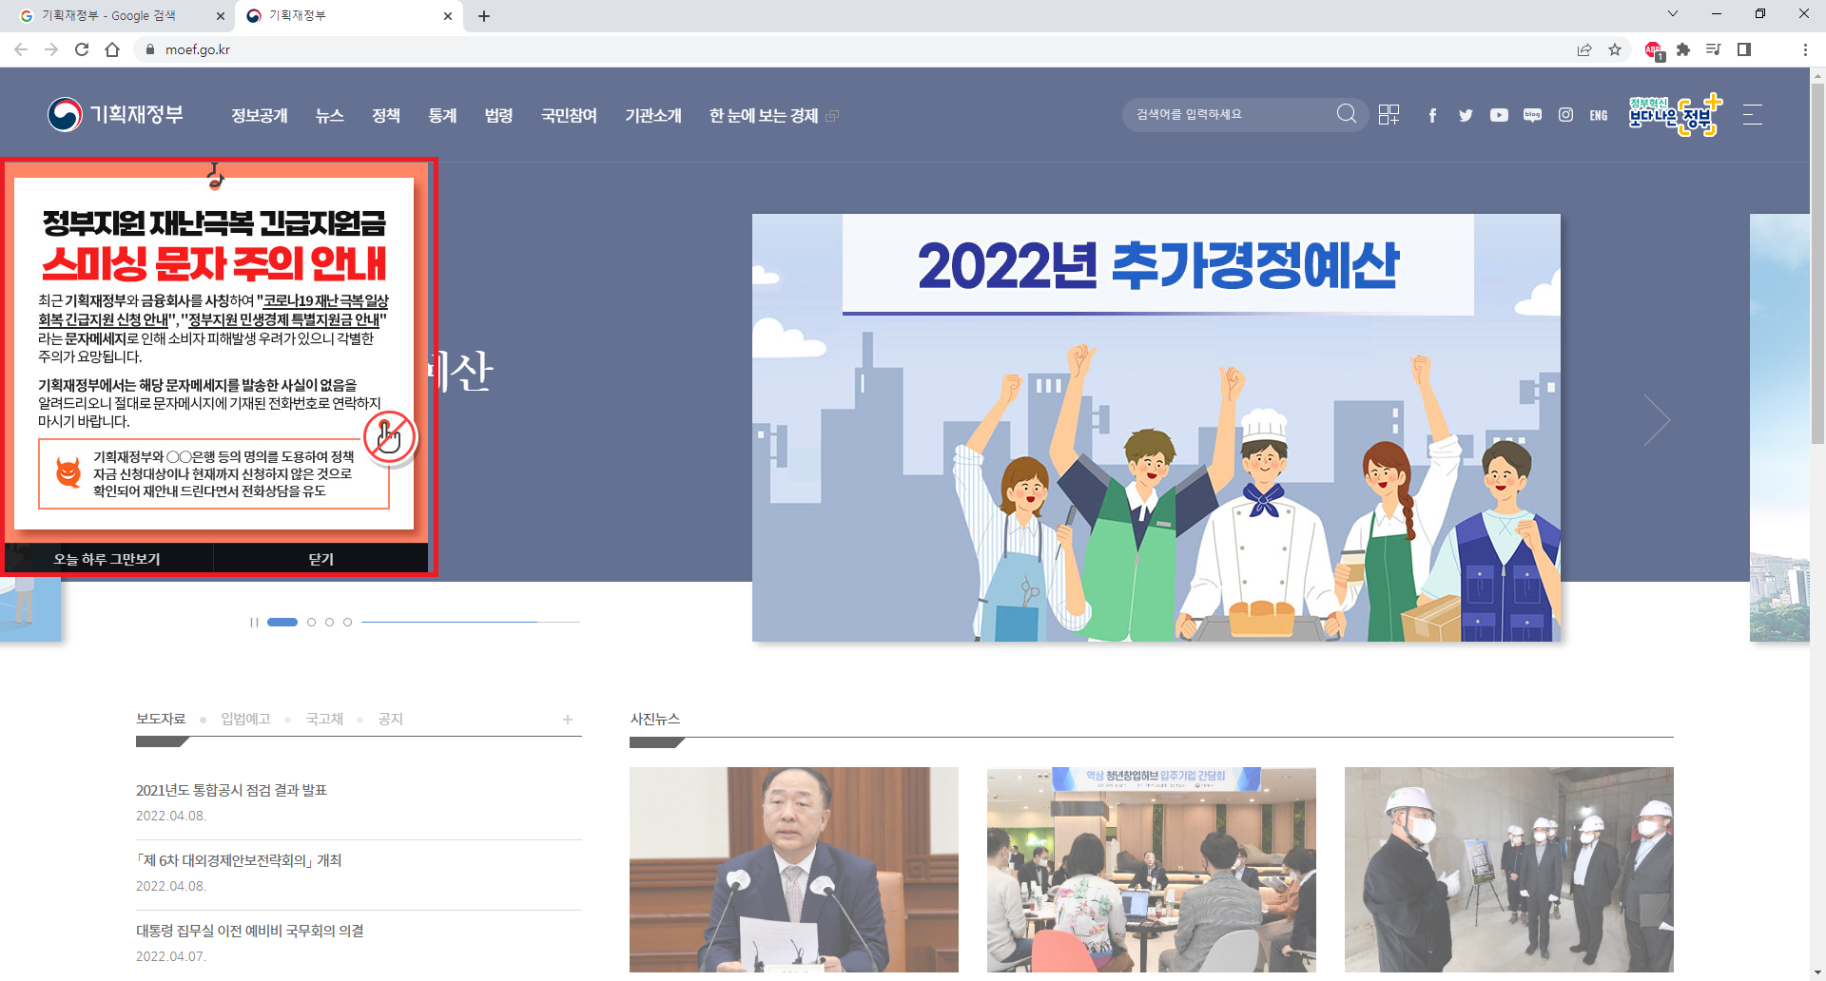Open the 청년창업허브 meeting photo thumbnail
1826x981 pixels.
pos(1152,870)
